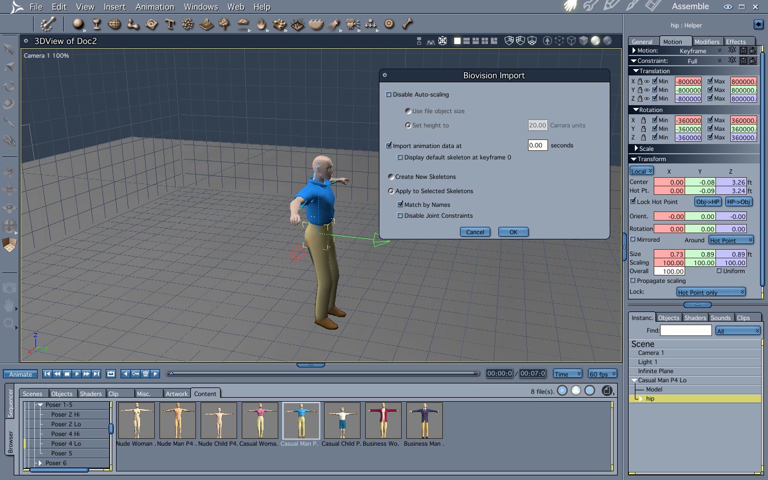Expand the Scale section
768x480 pixels.
[637, 149]
